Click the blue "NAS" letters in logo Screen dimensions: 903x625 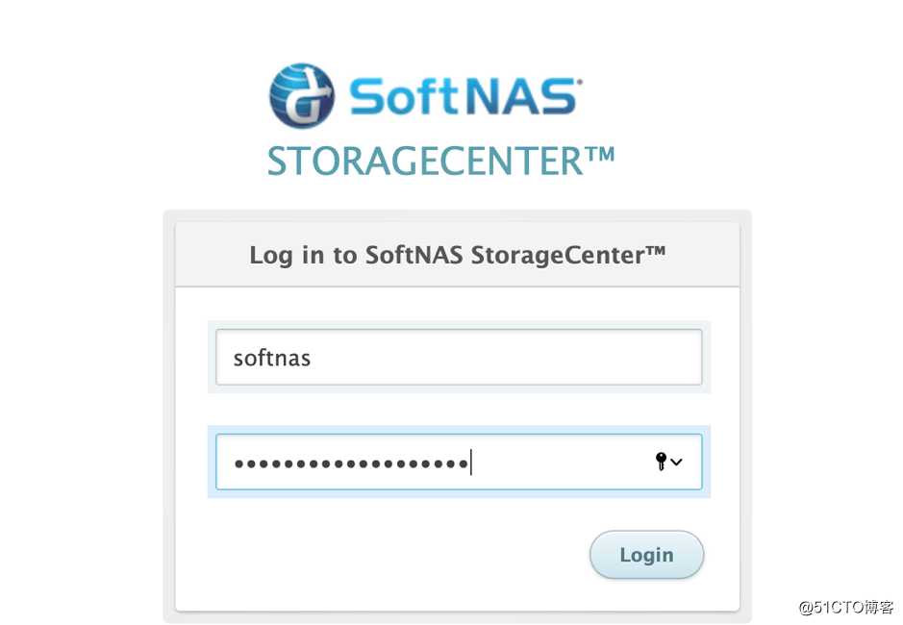tap(520, 96)
